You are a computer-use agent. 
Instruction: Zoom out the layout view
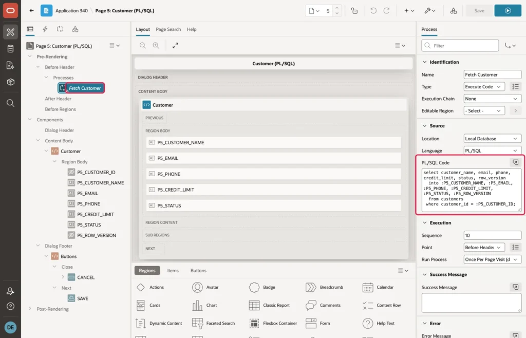click(143, 45)
